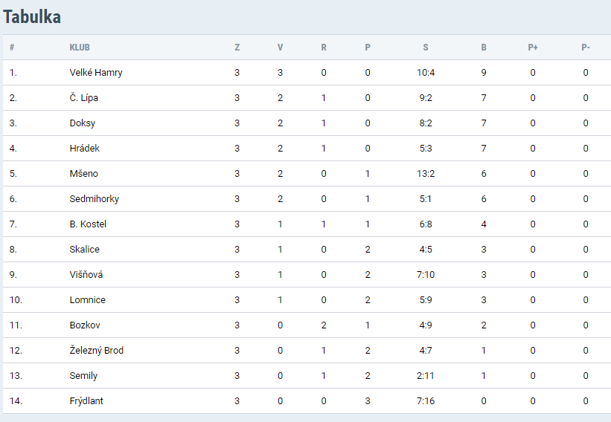
Task: Open the Skalice team entry
Action: tap(85, 250)
